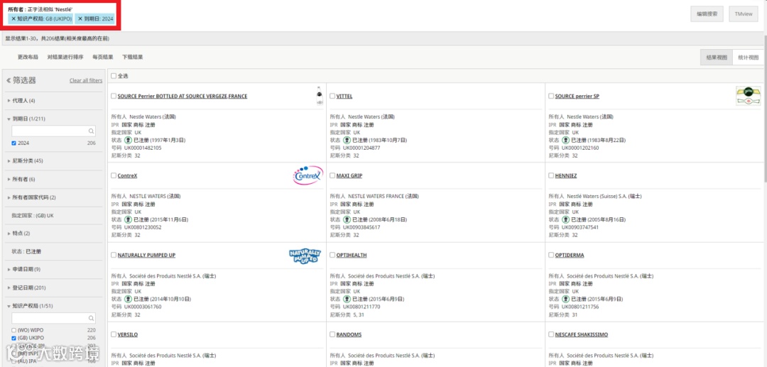Screen dimensions: 767x367
Task: Open the 每页结果 menu
Action: [x=103, y=57]
